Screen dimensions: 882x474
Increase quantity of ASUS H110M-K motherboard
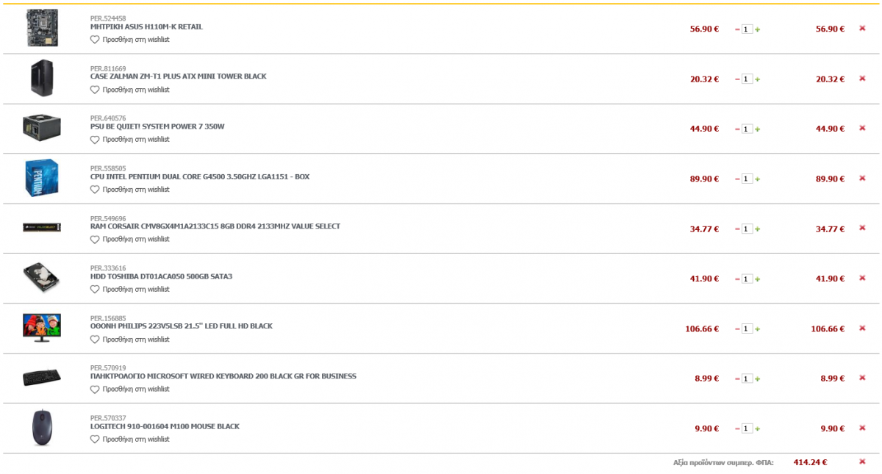click(758, 29)
